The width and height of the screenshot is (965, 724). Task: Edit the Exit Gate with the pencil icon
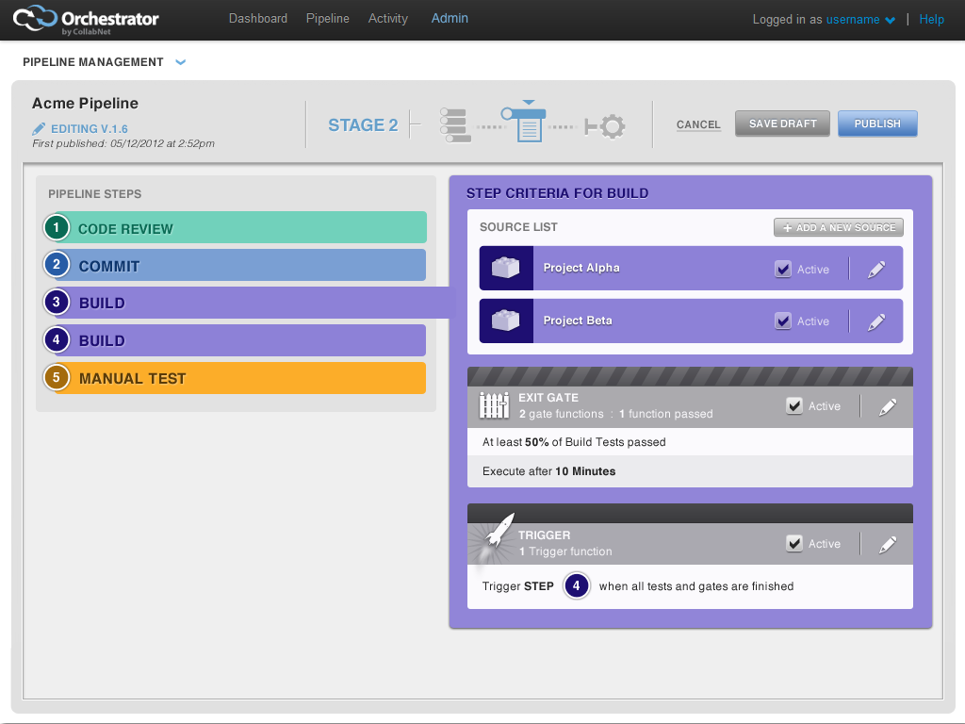pyautogui.click(x=888, y=406)
